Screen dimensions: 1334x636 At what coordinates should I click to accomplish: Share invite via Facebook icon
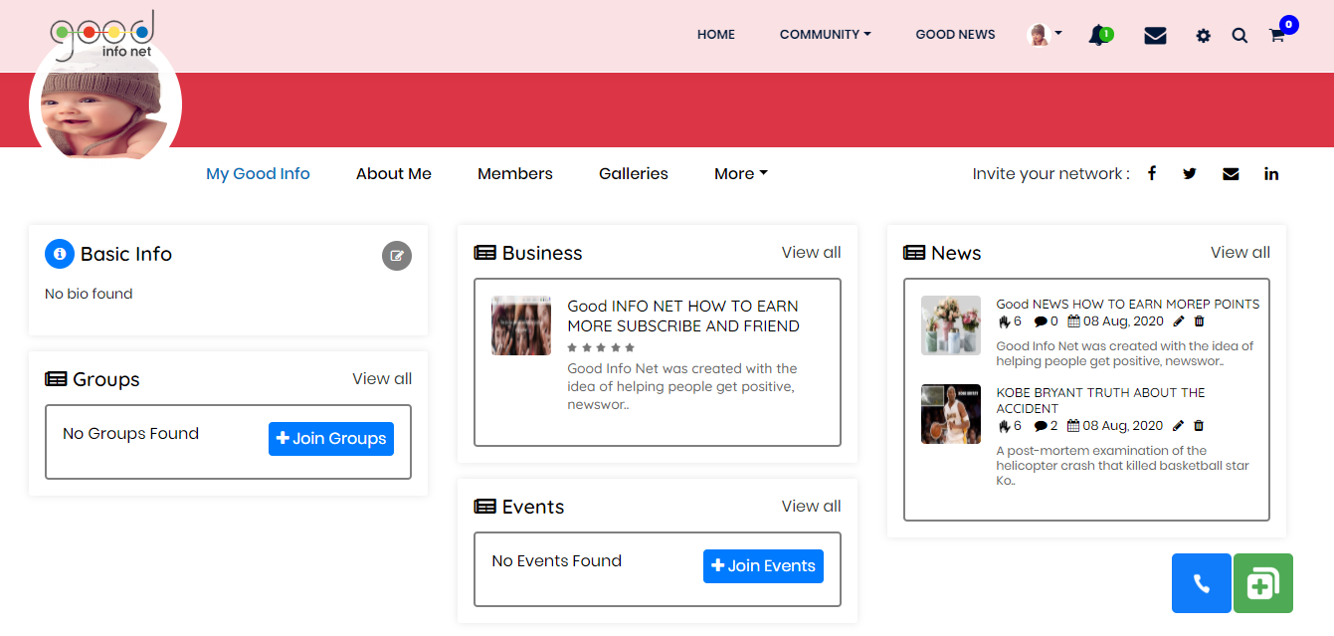[x=1152, y=173]
